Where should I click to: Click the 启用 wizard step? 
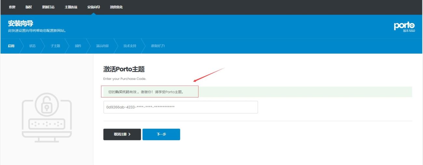[11, 46]
